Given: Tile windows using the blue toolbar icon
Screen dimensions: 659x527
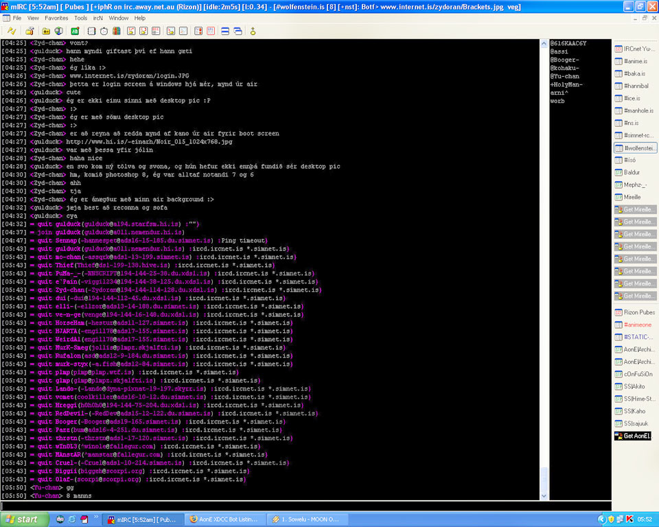Looking at the screenshot, I should coord(225,31).
